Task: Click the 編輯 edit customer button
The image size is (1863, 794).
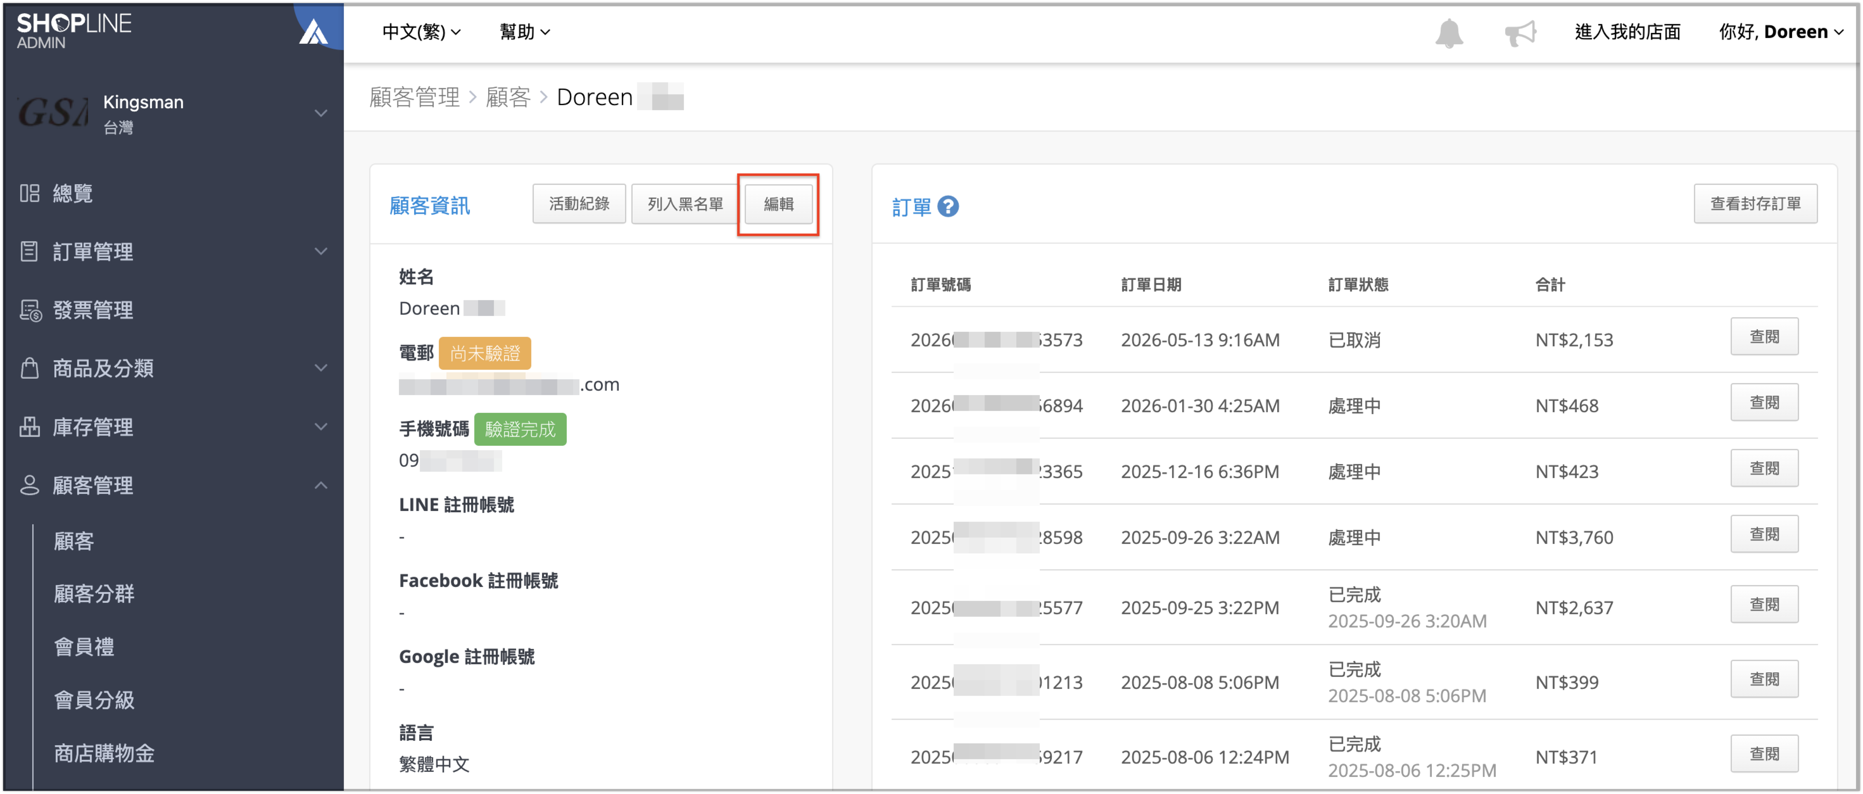Action: (778, 205)
